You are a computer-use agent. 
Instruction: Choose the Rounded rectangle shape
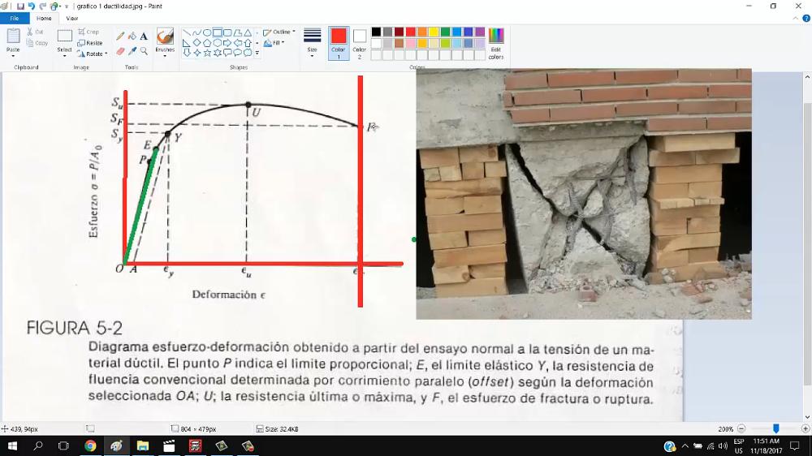point(227,32)
